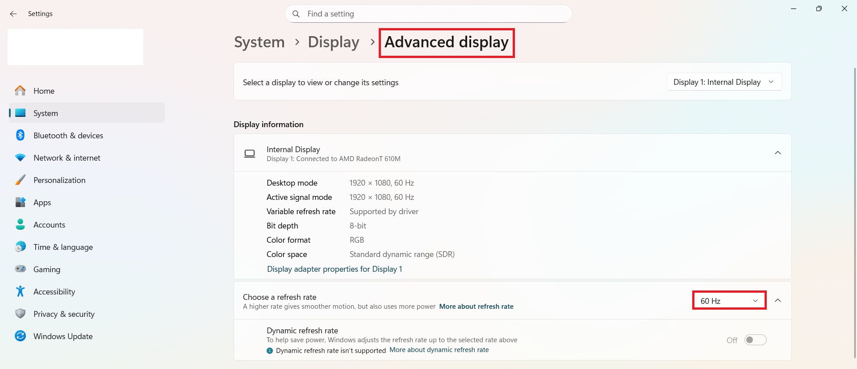The height and width of the screenshot is (369, 857).
Task: Collapse the Choose a refresh rate section
Action: (778, 300)
